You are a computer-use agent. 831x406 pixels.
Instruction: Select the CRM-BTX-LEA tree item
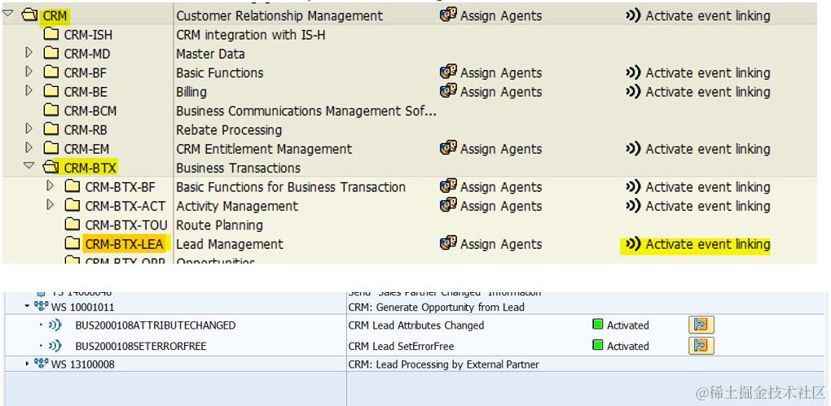124,244
